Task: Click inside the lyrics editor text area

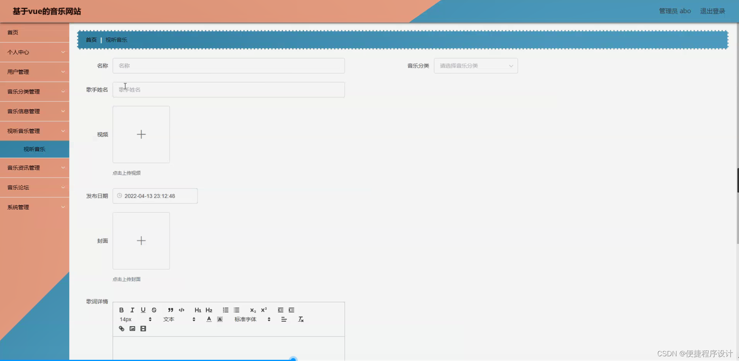Action: [229, 348]
